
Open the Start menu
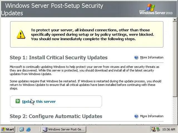(x=8, y=129)
